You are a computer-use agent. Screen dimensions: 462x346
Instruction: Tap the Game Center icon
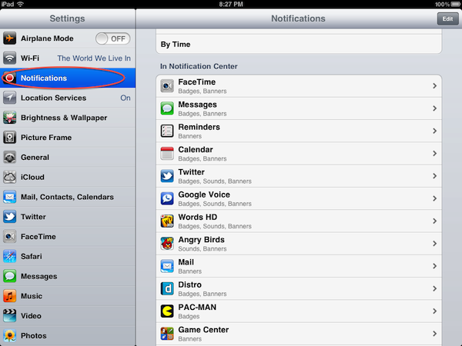[167, 334]
